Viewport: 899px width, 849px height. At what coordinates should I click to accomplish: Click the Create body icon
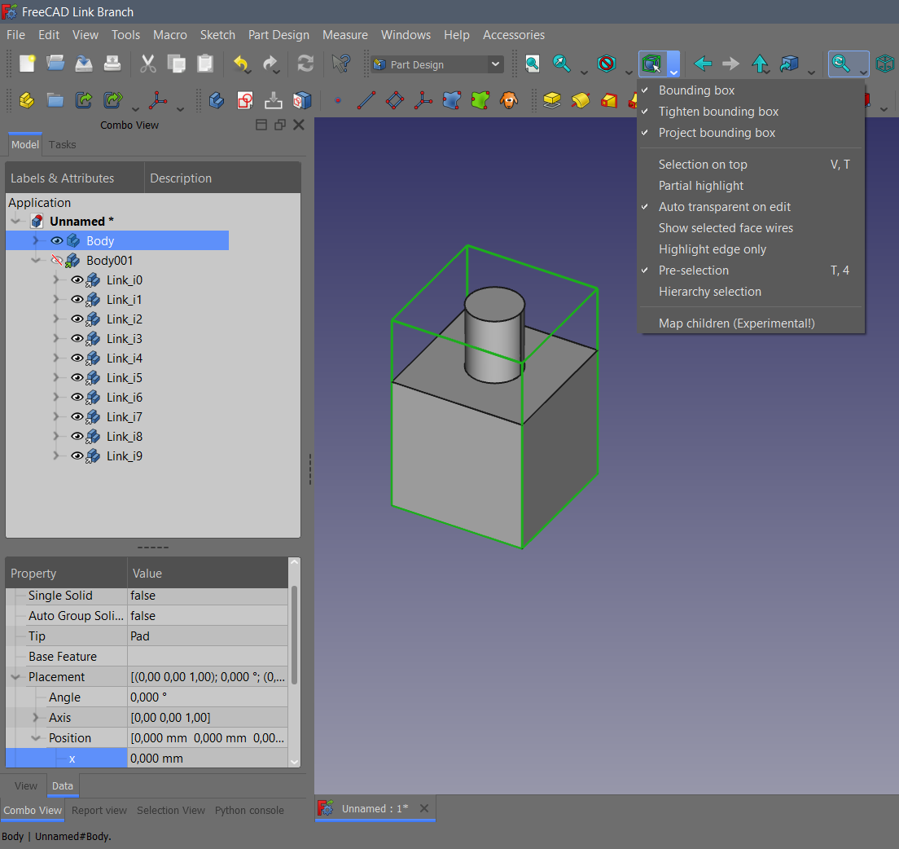(216, 100)
